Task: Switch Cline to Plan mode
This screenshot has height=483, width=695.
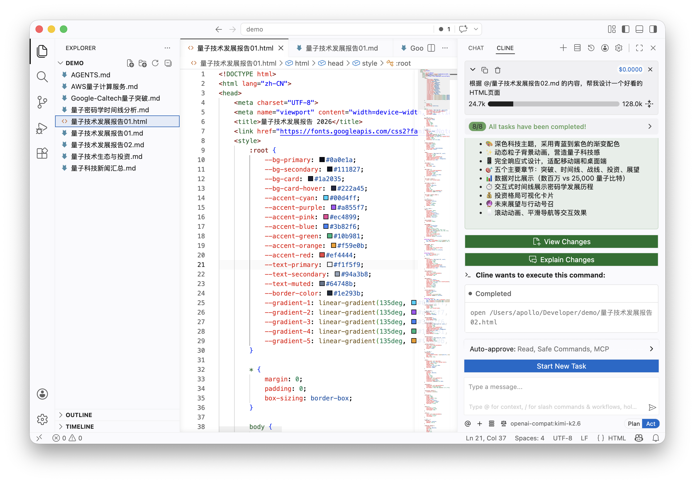Action: 634,424
